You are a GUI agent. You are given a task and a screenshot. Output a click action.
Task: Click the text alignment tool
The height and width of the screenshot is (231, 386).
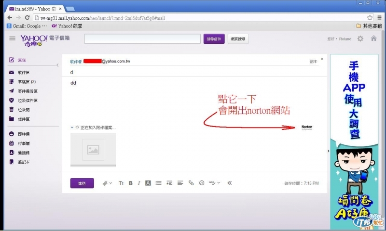click(x=180, y=183)
